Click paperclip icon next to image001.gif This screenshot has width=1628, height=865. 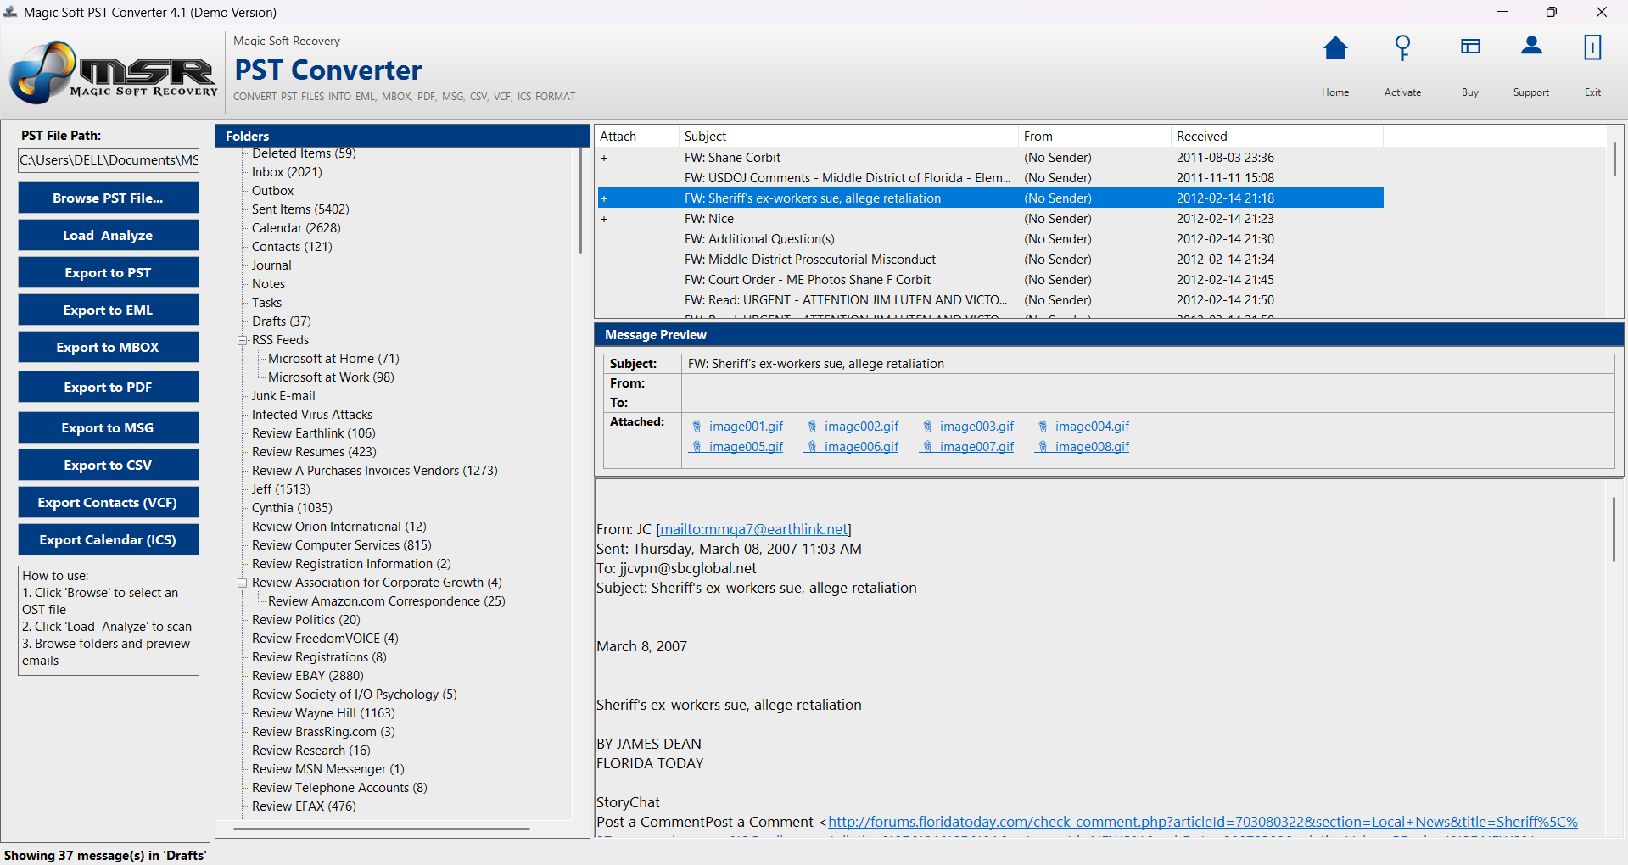697,427
